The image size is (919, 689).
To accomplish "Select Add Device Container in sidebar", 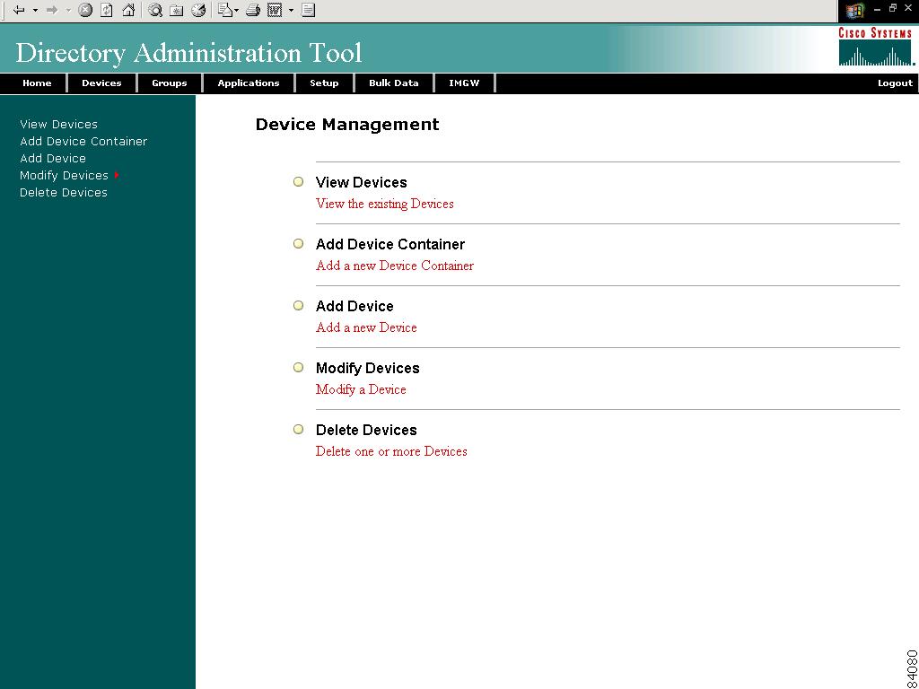I will 83,141.
